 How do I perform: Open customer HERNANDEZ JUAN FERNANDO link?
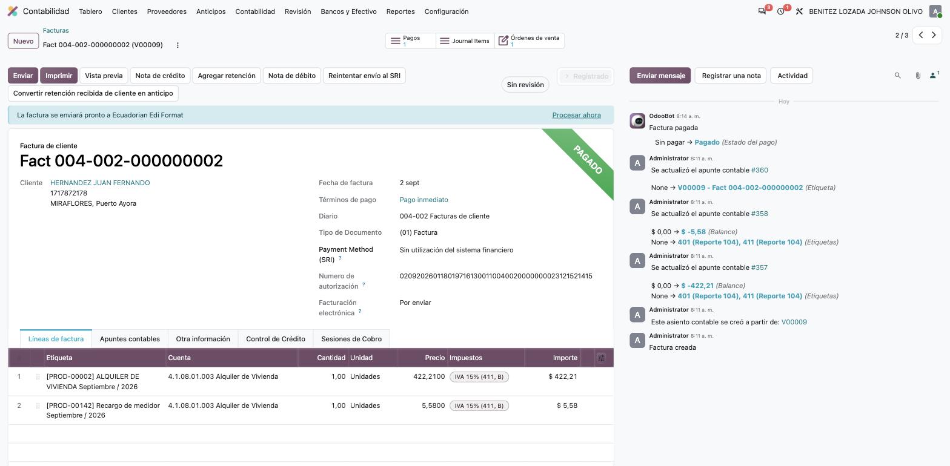(100, 183)
